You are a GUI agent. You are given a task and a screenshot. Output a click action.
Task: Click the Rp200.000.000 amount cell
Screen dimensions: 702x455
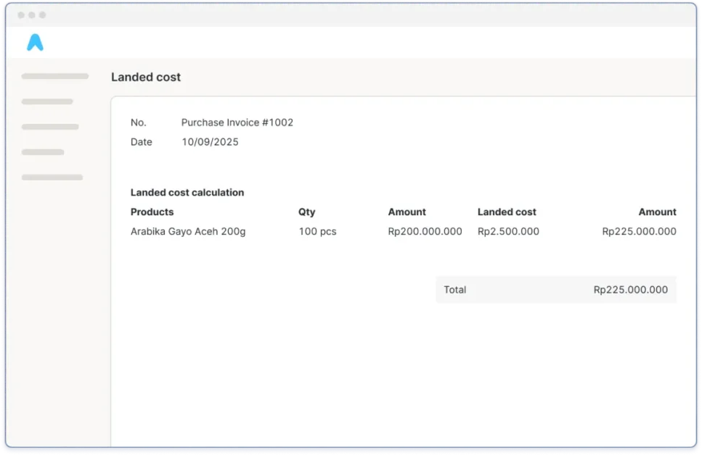425,232
